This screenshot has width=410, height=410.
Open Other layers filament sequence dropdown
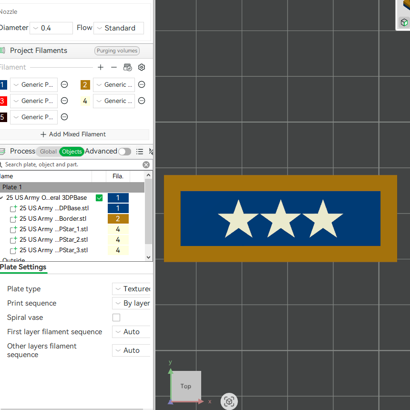point(132,350)
